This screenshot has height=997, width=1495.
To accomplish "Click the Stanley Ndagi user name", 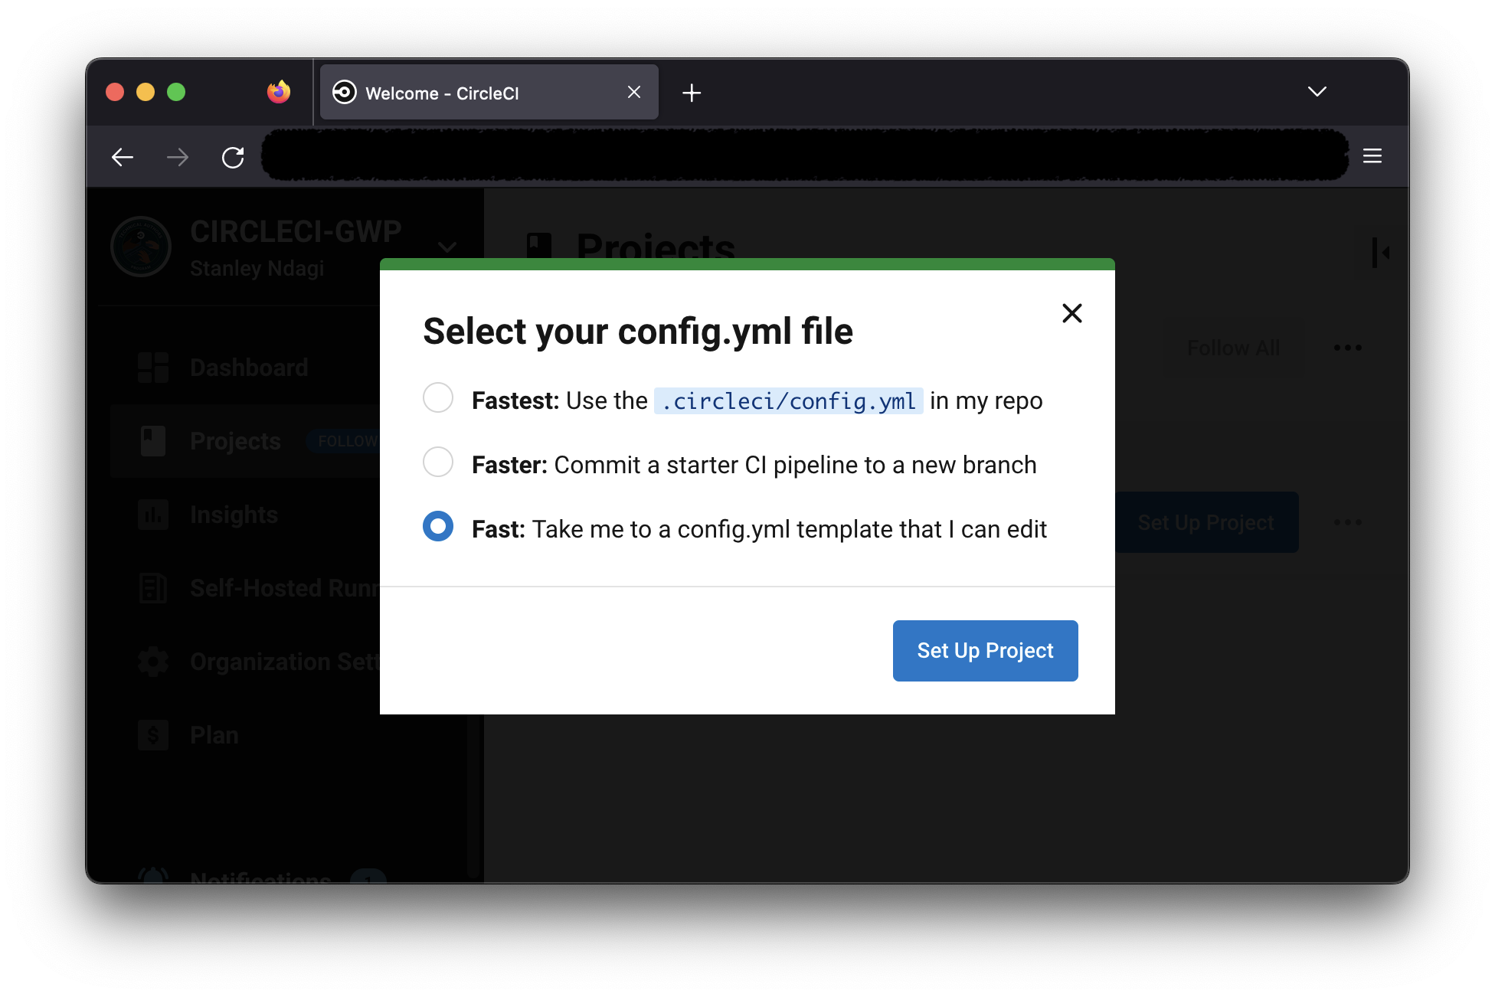I will (257, 269).
